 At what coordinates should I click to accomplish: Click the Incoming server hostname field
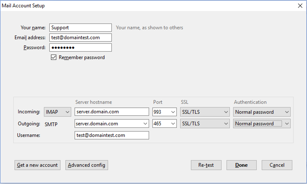coord(112,112)
